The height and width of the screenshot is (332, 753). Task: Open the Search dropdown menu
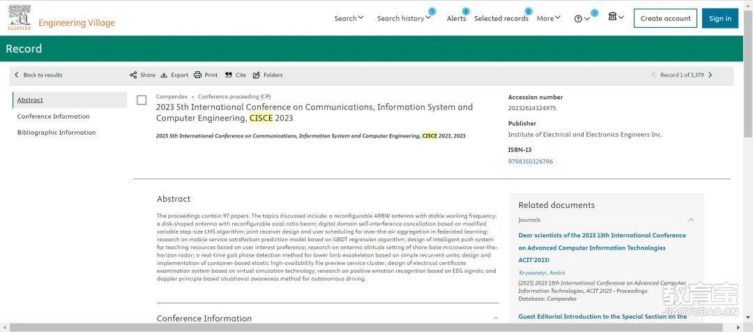(x=349, y=18)
